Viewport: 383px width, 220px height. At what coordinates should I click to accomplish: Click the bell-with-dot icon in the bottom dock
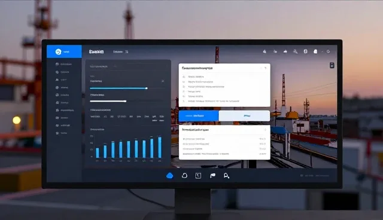226,176
